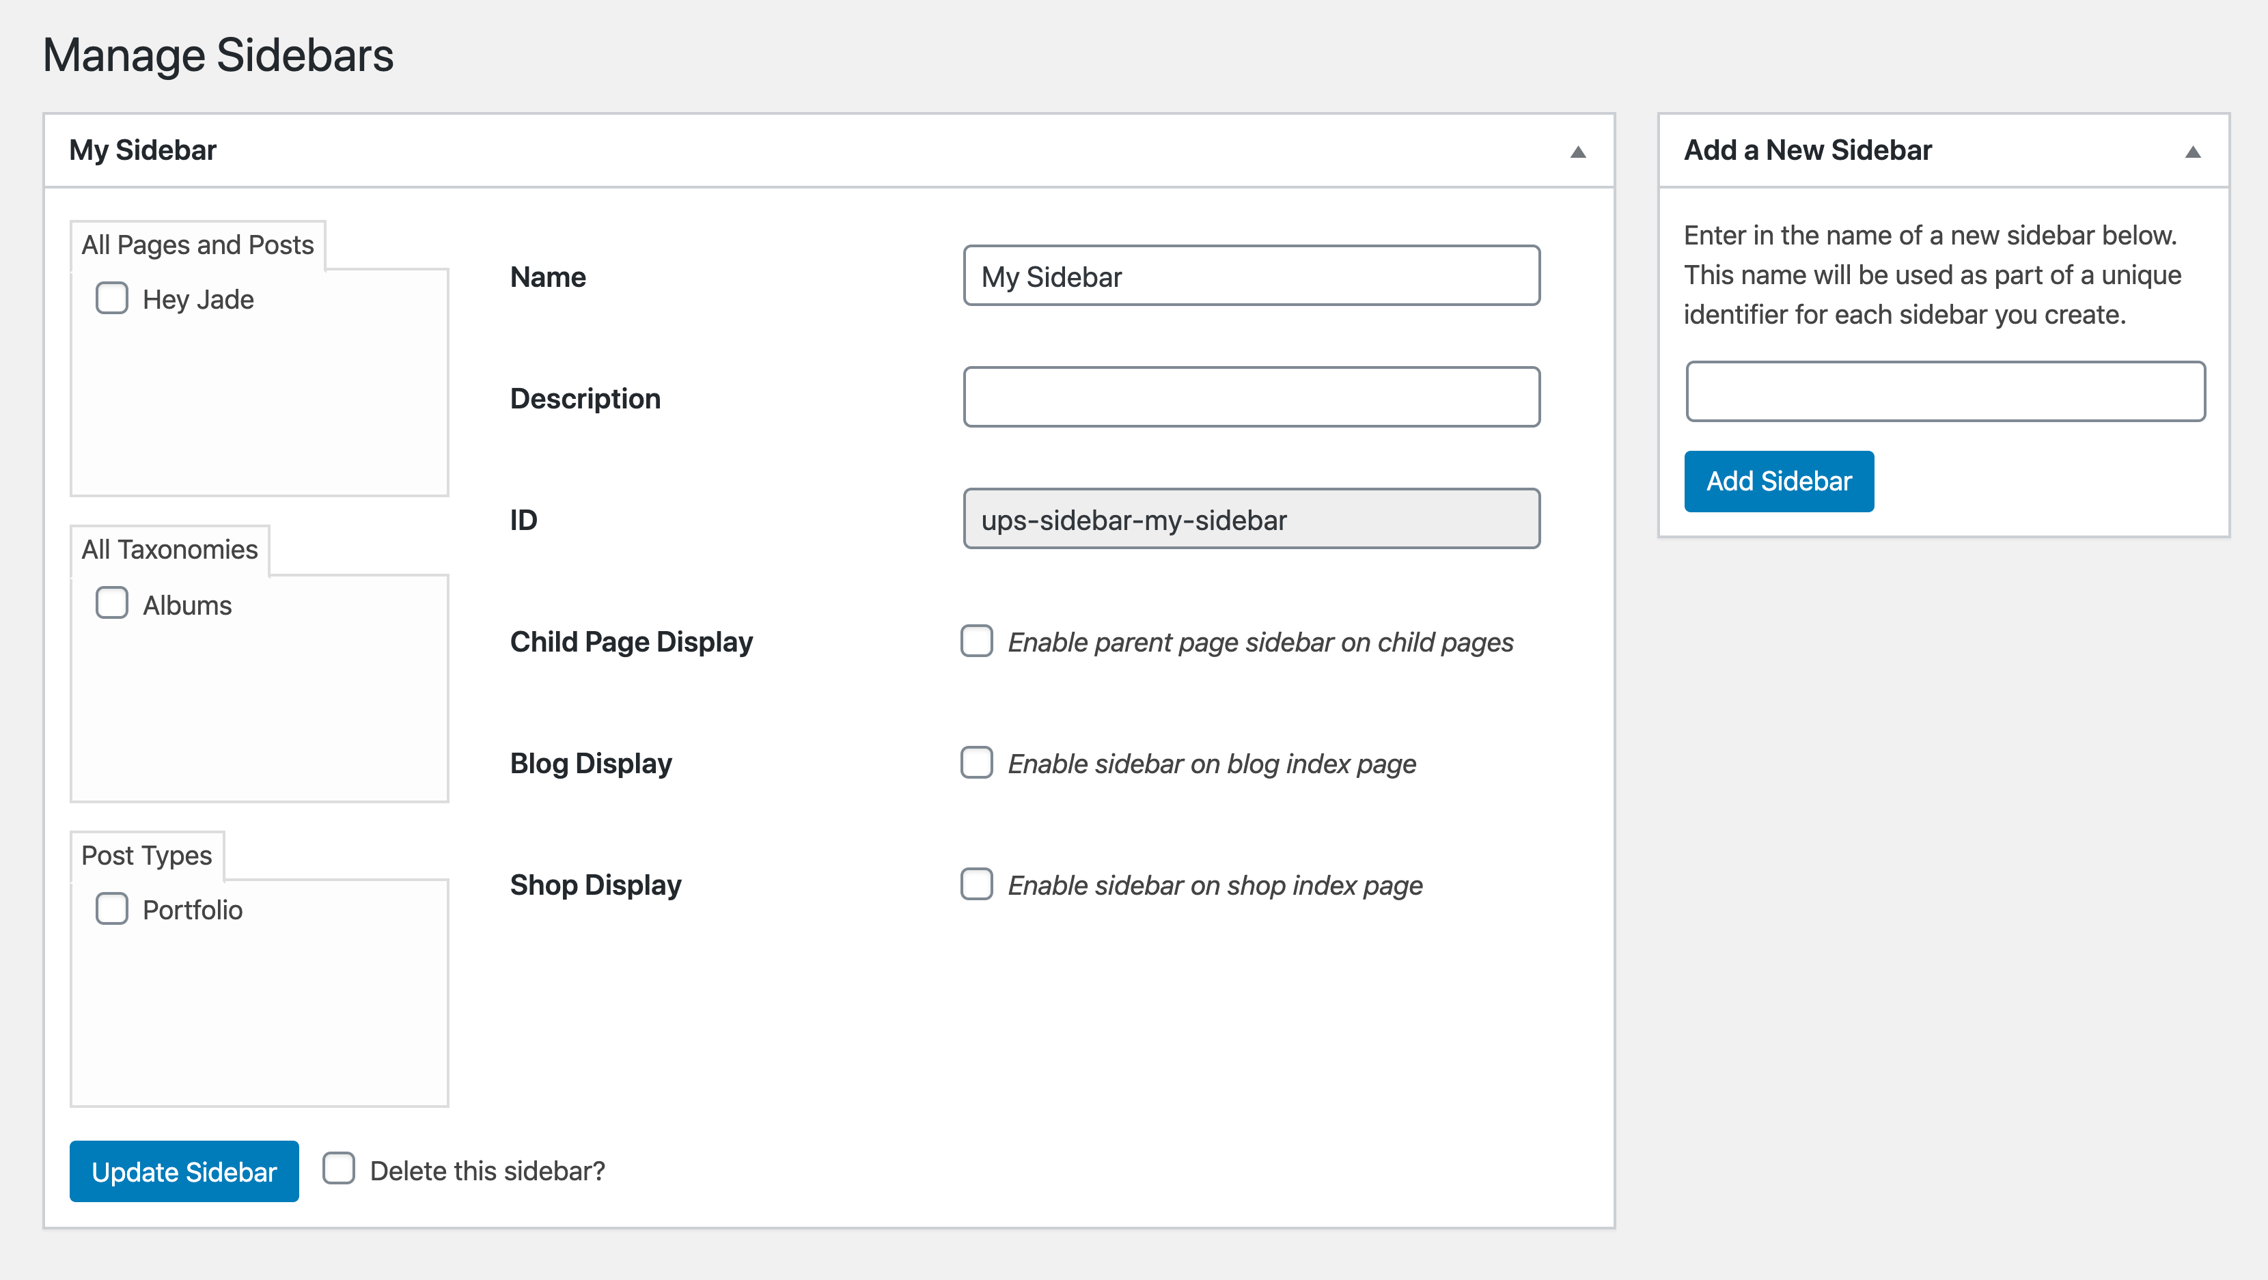
Task: Click the ID field ups-sidebar-my-sidebar
Action: pos(1251,519)
